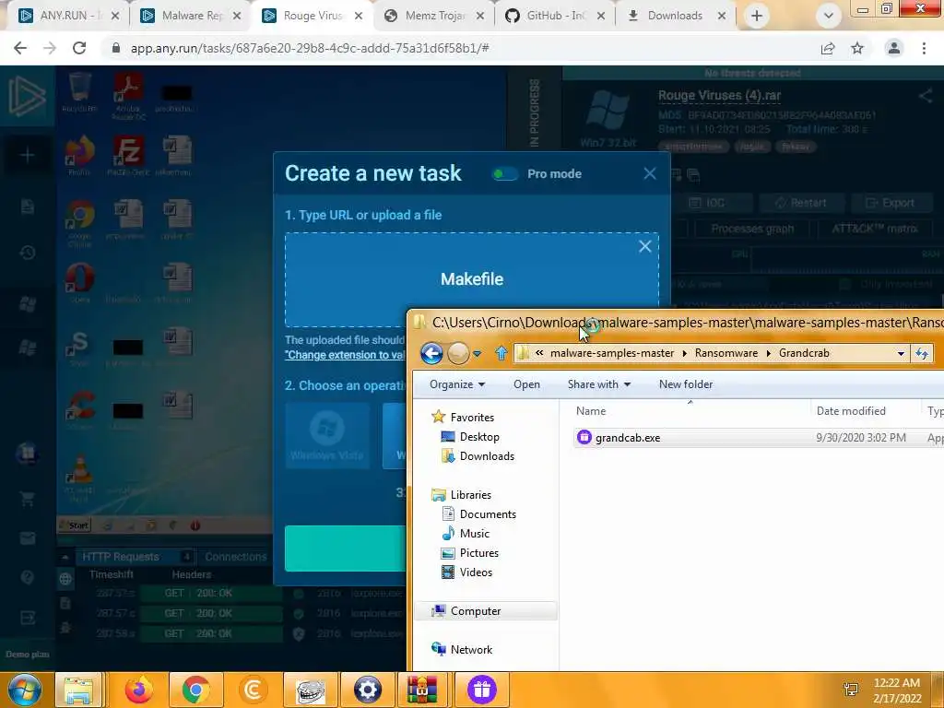This screenshot has width=944, height=708.
Task: Open Favorites in the navigation pane
Action: [x=471, y=418]
